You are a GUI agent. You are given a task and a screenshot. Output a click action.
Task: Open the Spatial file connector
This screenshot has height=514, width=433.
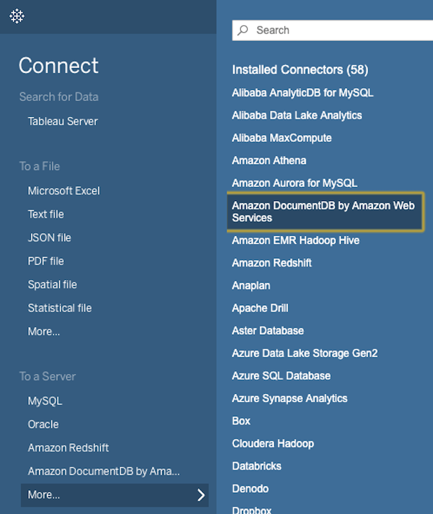pos(53,284)
